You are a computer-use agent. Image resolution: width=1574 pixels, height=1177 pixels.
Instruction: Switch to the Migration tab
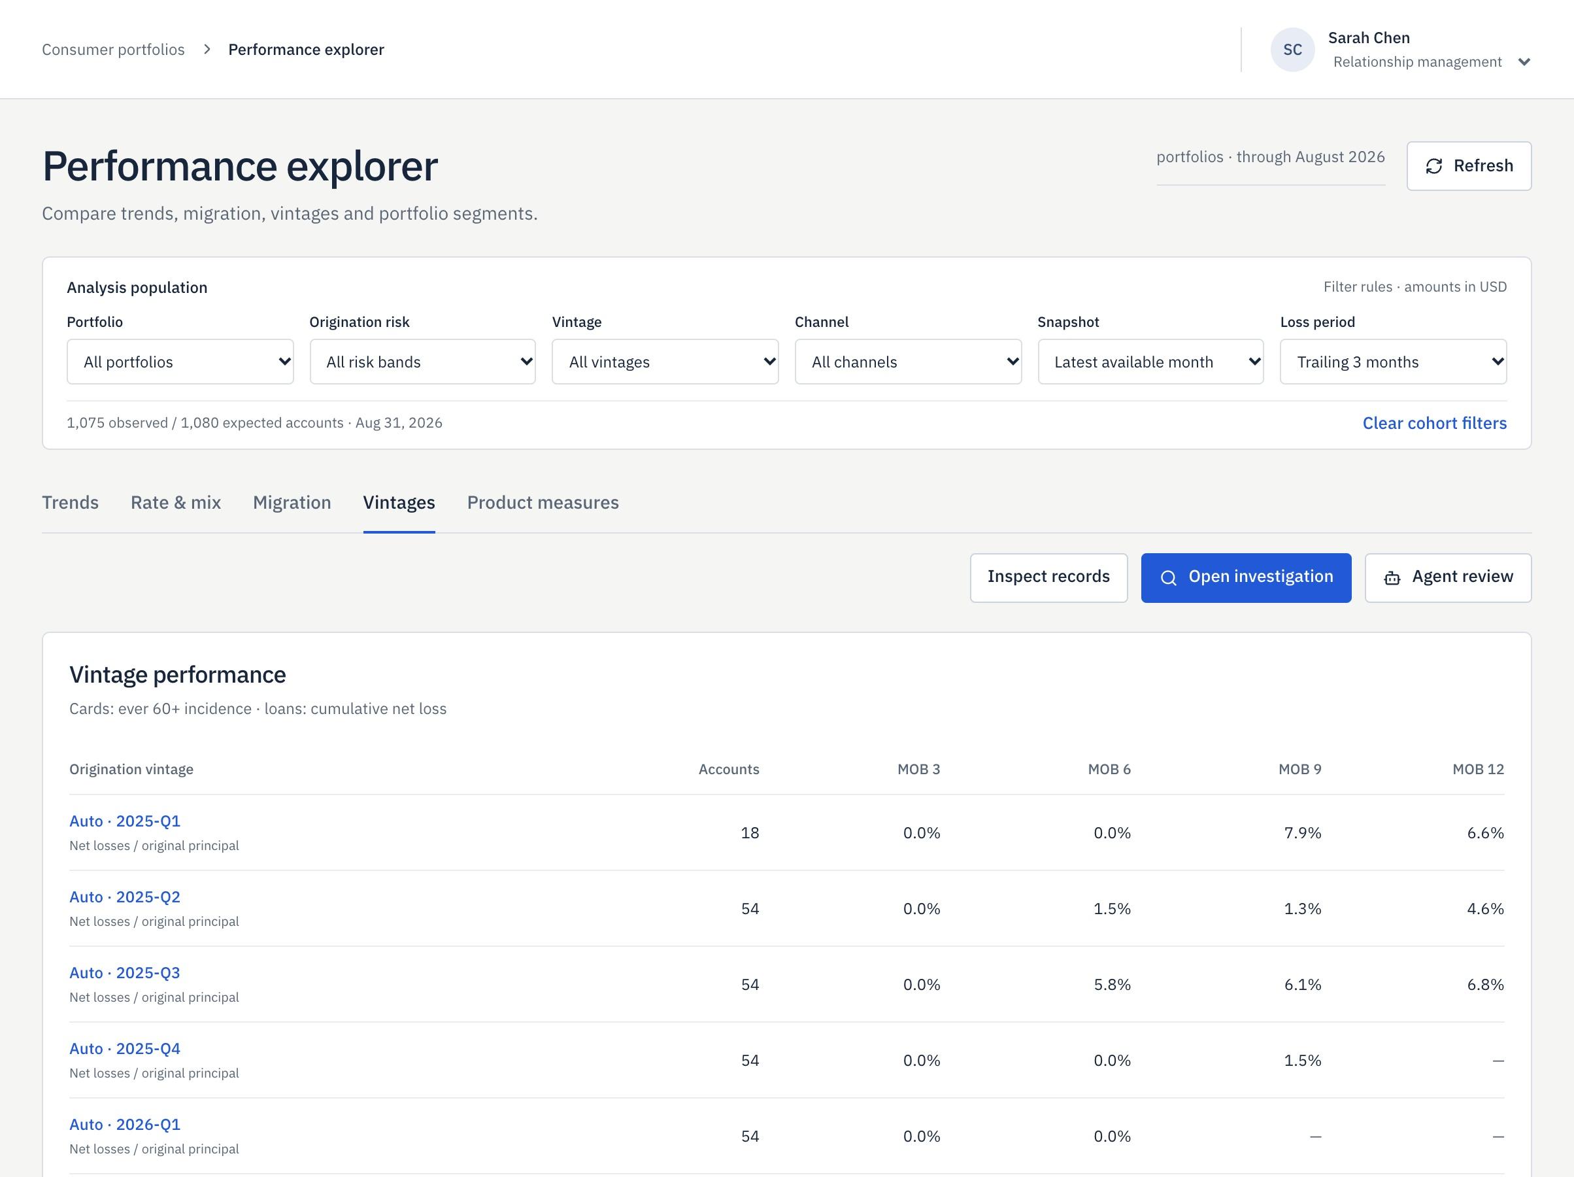click(x=292, y=503)
